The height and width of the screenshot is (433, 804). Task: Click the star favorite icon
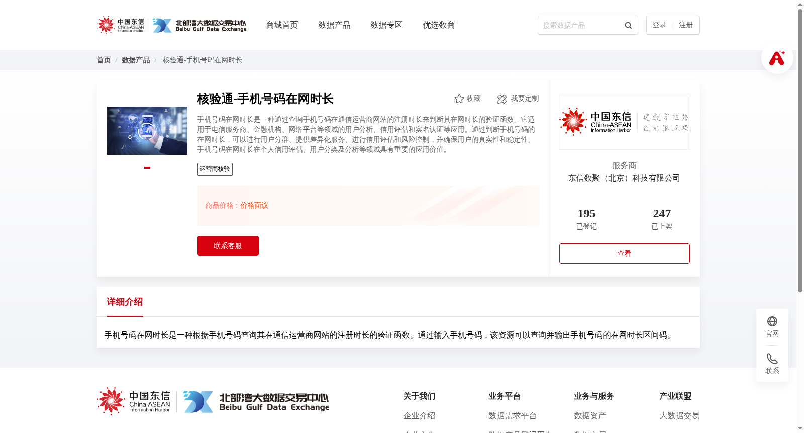[x=459, y=99]
